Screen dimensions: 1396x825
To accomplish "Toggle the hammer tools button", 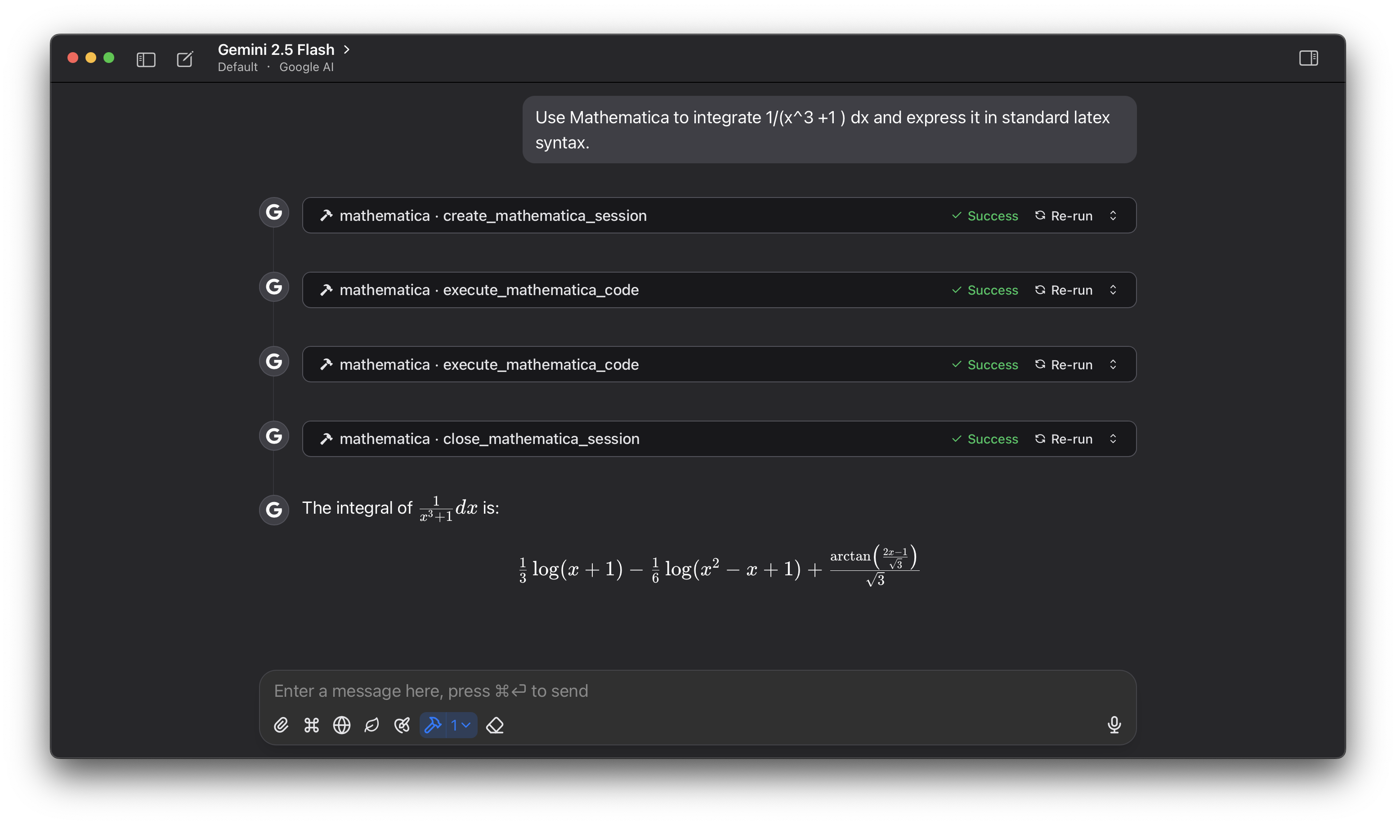I will (433, 725).
